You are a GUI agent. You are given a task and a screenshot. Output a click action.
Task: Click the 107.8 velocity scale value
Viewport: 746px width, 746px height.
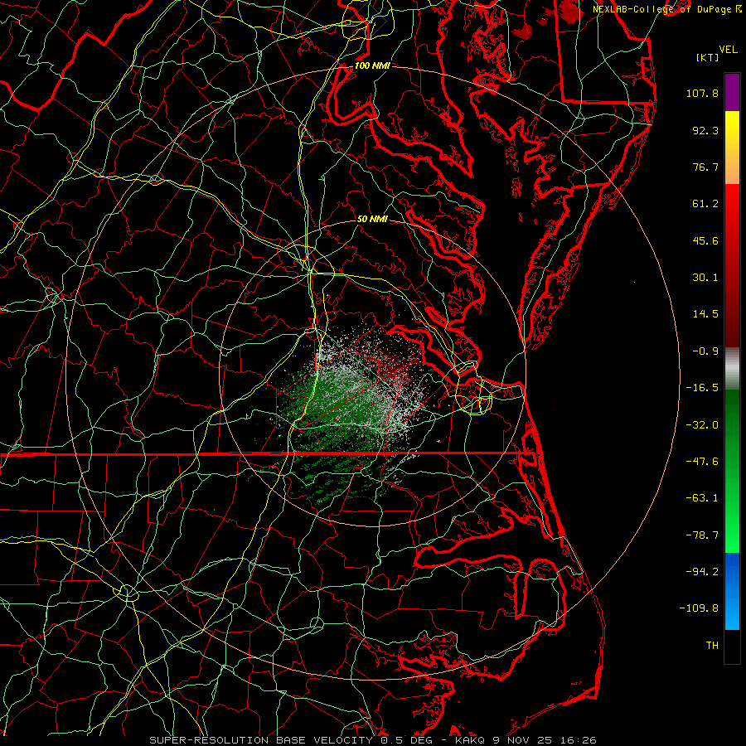pyautogui.click(x=702, y=93)
